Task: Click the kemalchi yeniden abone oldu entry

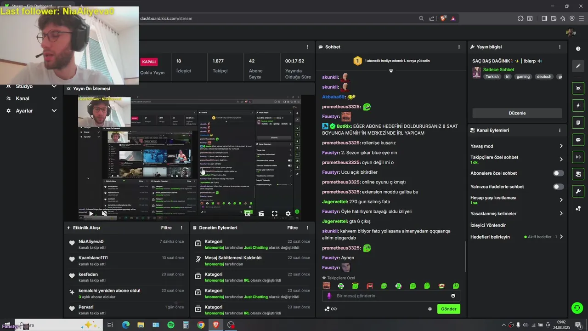Action: click(127, 293)
